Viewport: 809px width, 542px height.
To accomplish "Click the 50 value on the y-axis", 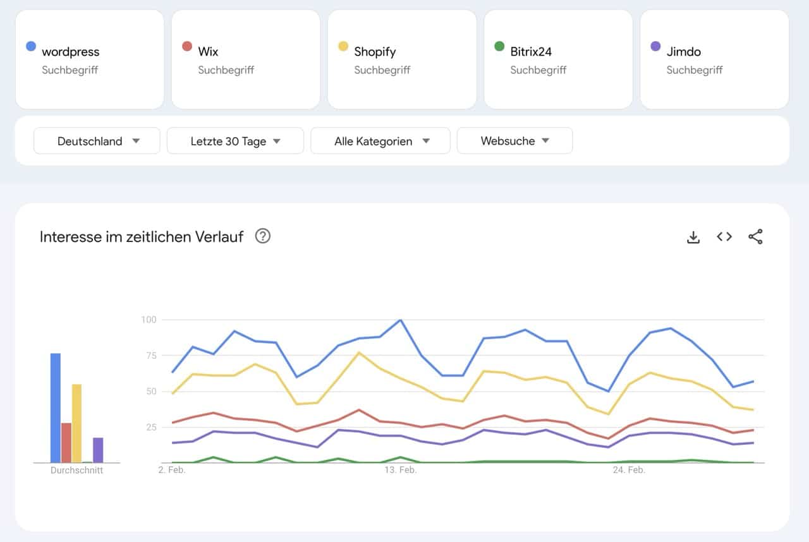I will coord(150,392).
